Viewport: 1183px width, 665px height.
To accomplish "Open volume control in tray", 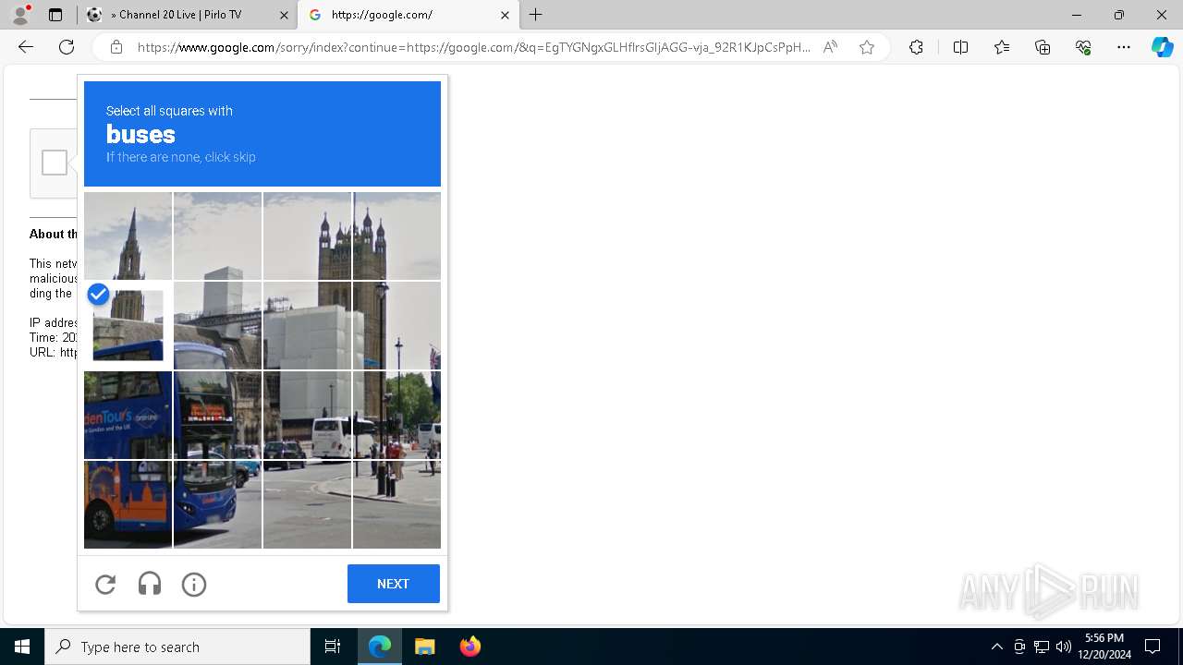I will pyautogui.click(x=1063, y=647).
